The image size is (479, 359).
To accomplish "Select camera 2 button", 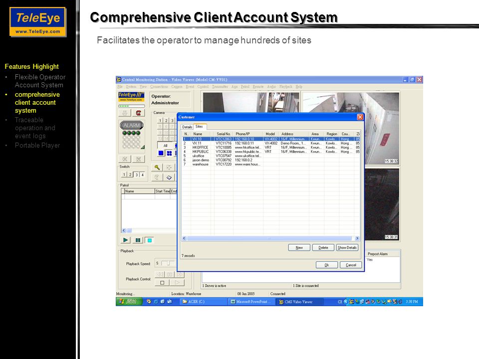I will (166, 121).
